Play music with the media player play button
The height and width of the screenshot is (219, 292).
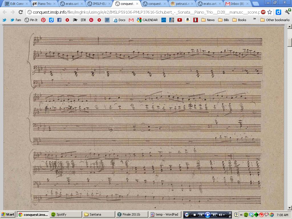pos(208,215)
